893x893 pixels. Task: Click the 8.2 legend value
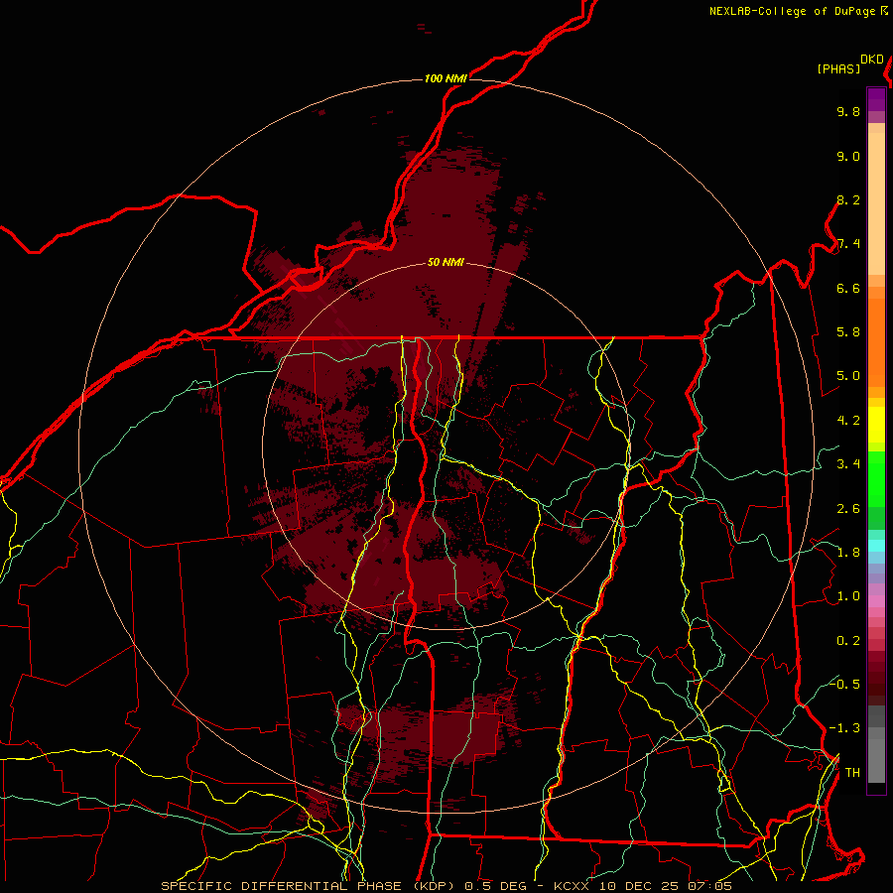(x=848, y=199)
